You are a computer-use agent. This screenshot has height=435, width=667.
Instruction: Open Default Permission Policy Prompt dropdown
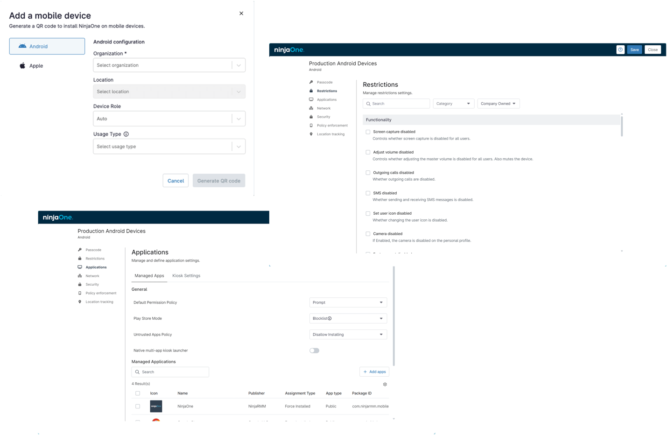pyautogui.click(x=348, y=302)
